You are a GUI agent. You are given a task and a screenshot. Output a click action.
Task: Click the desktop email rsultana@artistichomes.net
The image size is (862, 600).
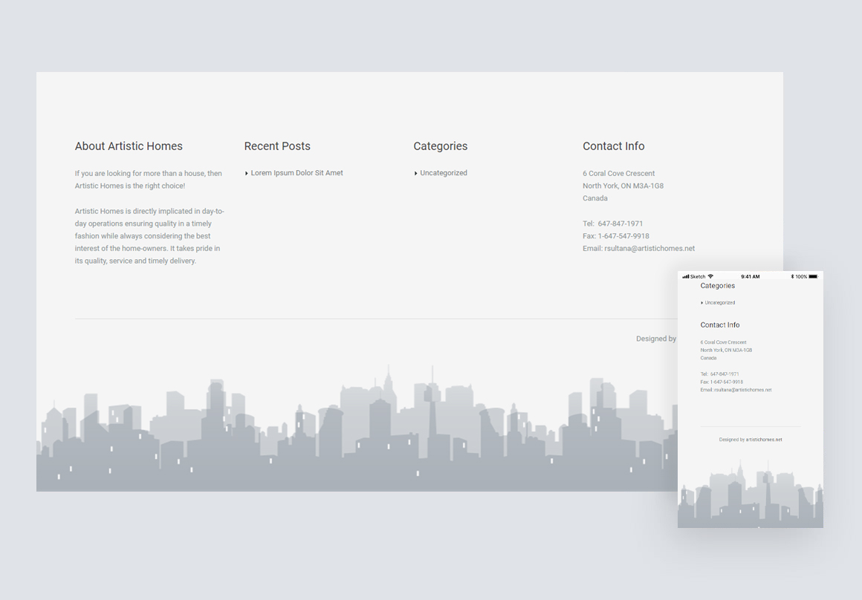coord(649,249)
